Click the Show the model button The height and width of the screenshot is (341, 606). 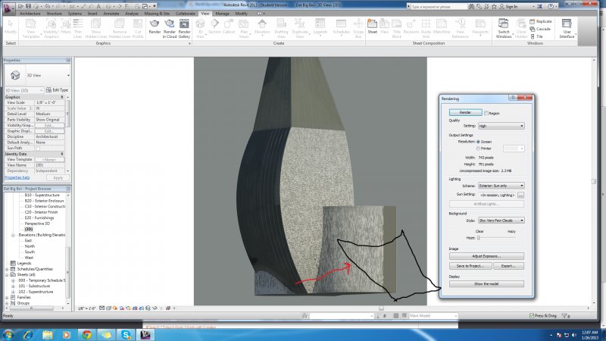pos(485,283)
